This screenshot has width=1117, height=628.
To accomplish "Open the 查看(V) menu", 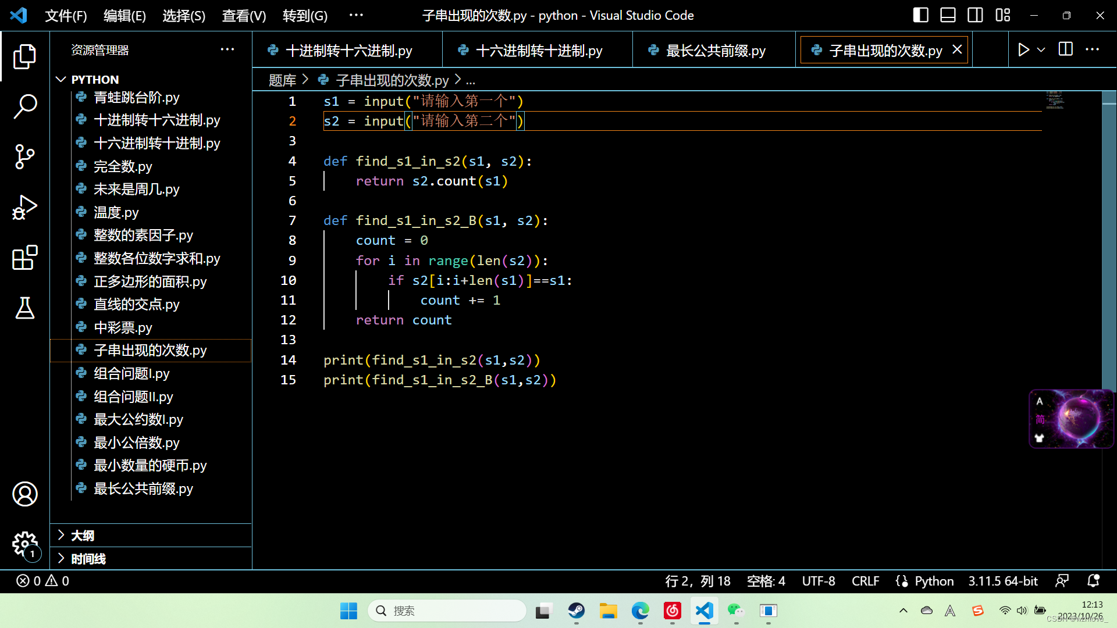I will (244, 16).
